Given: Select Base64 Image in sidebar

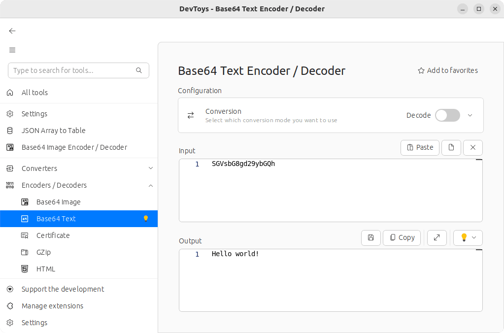Looking at the screenshot, I should tap(58, 202).
